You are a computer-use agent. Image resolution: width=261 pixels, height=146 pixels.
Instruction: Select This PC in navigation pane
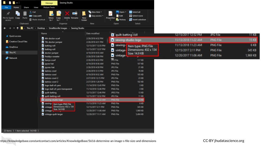(20, 52)
